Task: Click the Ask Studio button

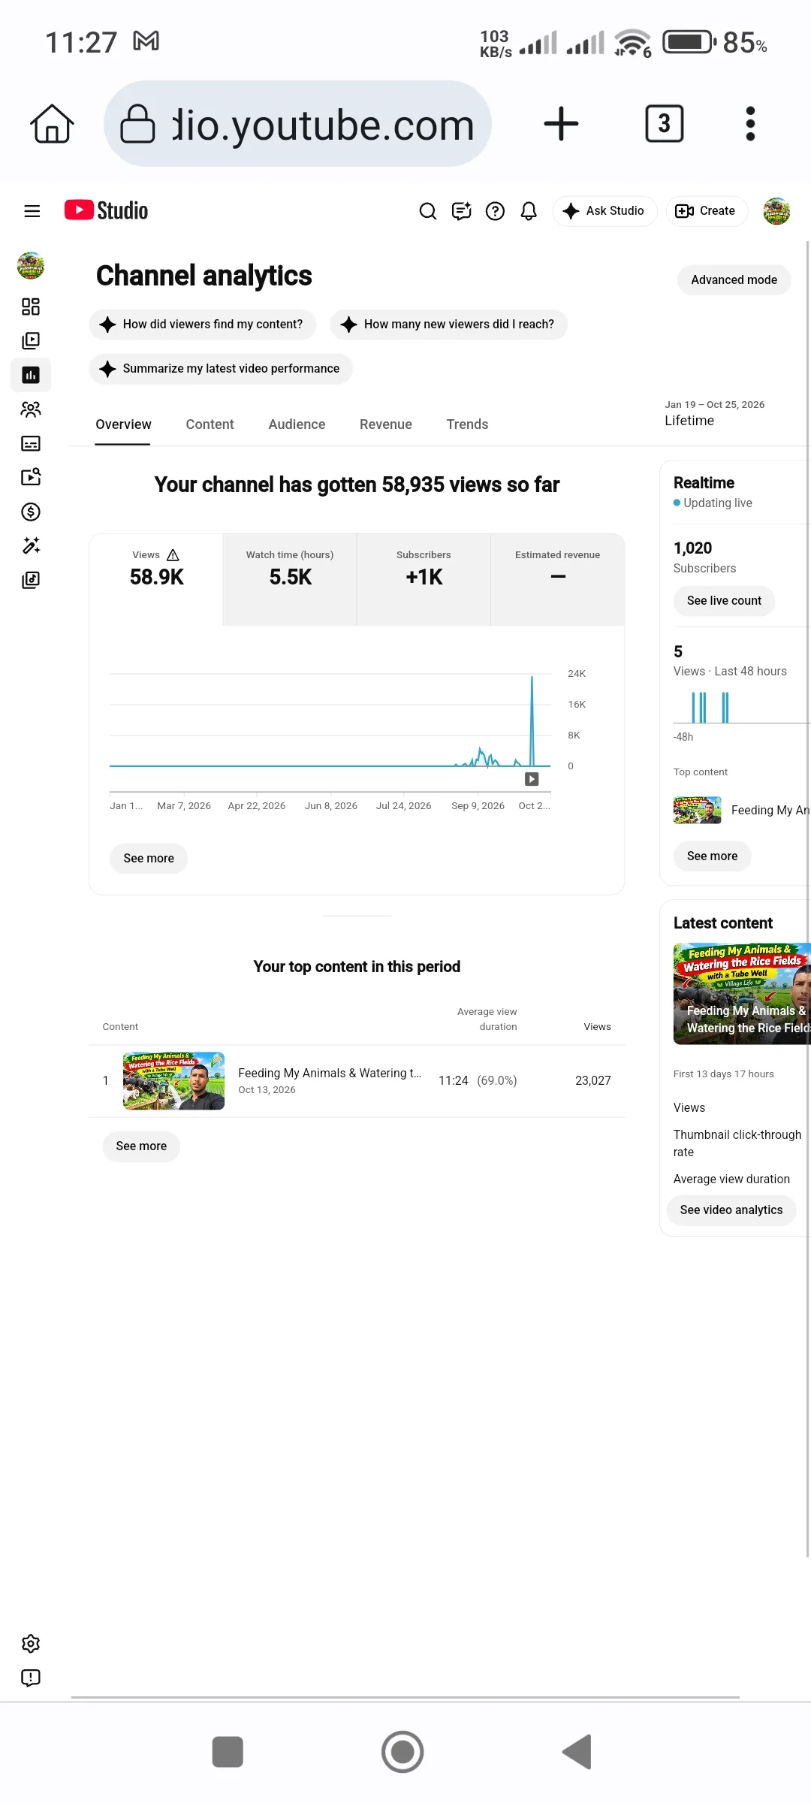Action: point(604,211)
